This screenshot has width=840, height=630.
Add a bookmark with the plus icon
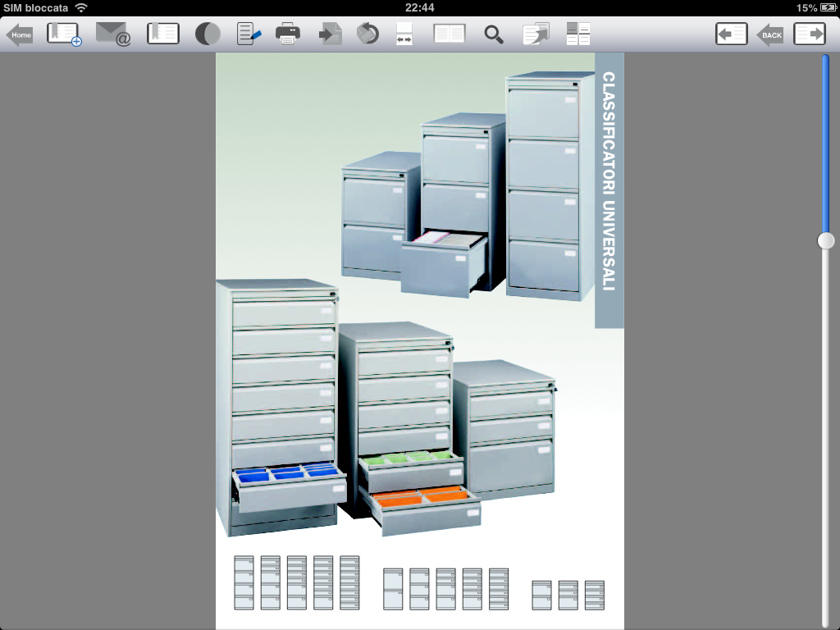[64, 34]
